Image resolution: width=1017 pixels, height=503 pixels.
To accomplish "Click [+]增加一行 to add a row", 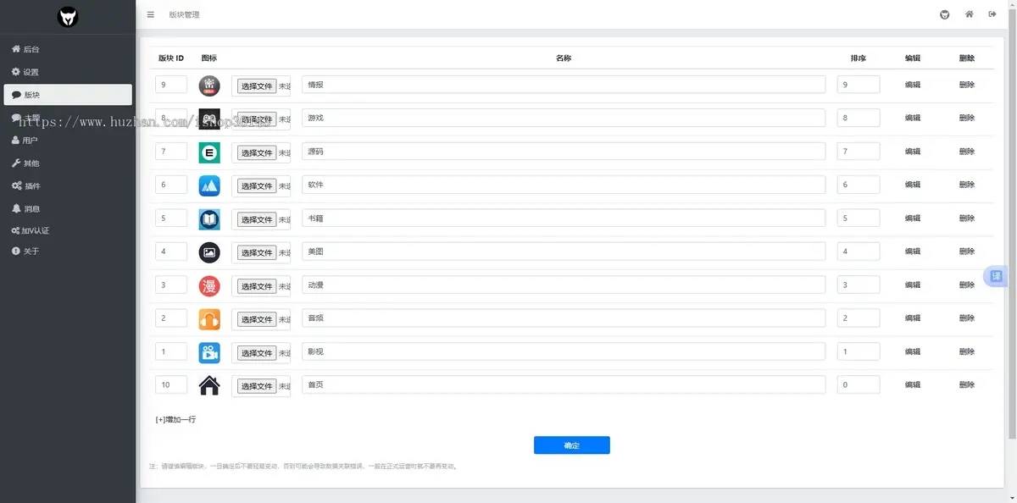I will pyautogui.click(x=175, y=419).
